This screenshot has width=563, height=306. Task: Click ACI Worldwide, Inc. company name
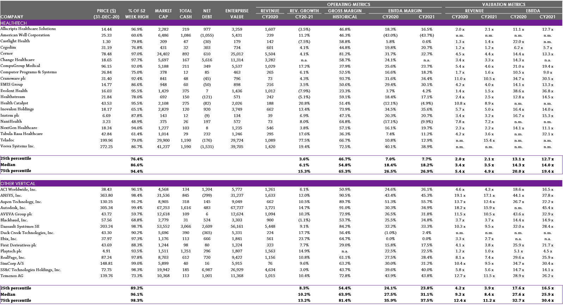click(x=19, y=189)
